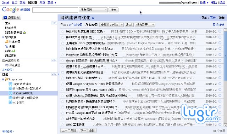Viewport: 227px width, 134px height.
Task: Open the 全部标为已读 dropdown arrow
Action: click(122, 25)
